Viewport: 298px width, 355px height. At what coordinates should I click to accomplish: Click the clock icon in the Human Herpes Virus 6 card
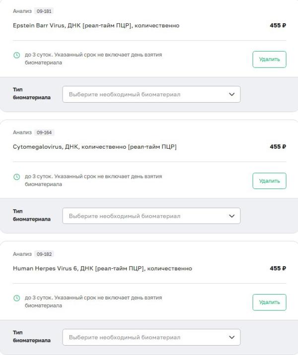17,298
